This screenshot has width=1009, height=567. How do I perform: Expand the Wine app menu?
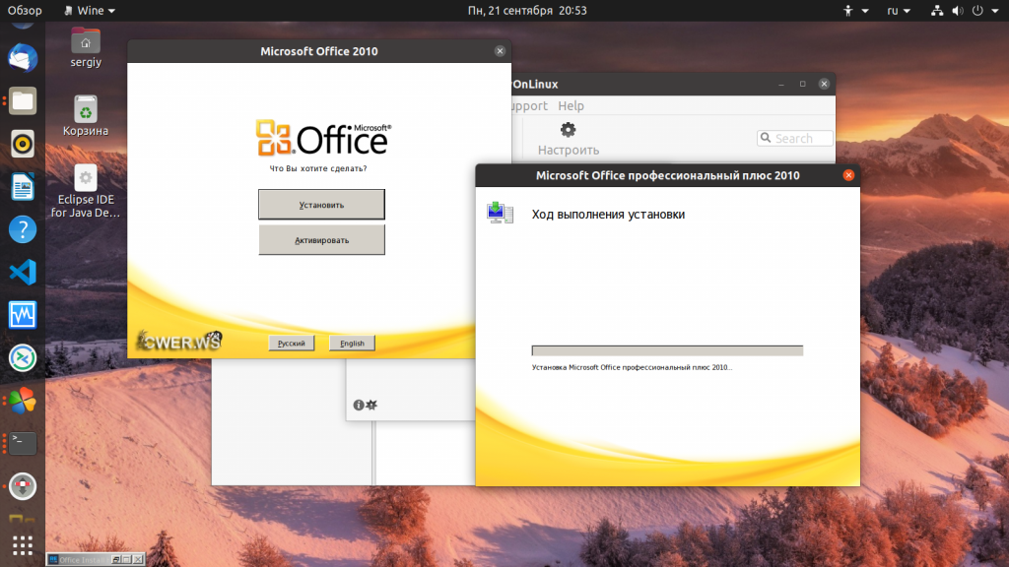click(90, 10)
